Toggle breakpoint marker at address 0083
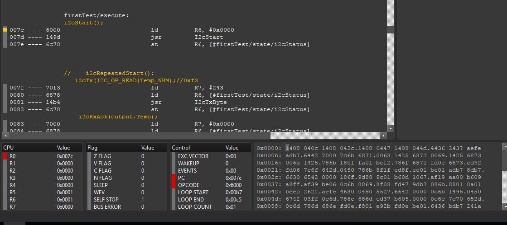This screenshot has height=225, width=507. [x=5, y=124]
